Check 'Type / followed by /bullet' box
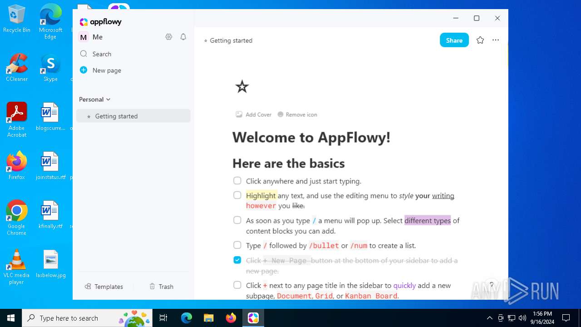 point(237,245)
